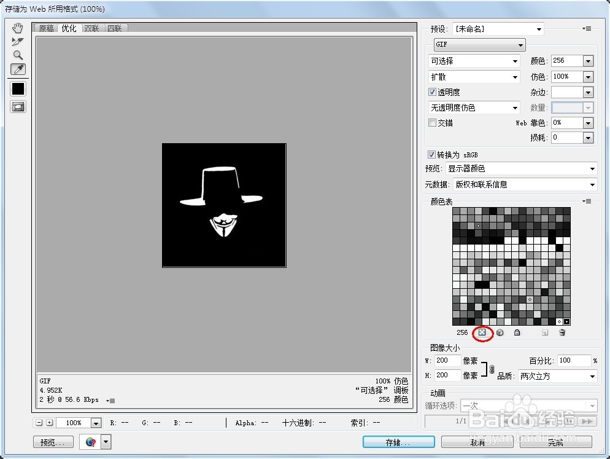
Task: Open the 扩散 dither method dropdown
Action: [x=474, y=77]
